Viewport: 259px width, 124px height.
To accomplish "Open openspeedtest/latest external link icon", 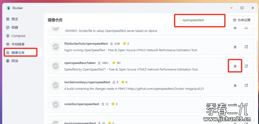I will click(246, 66).
